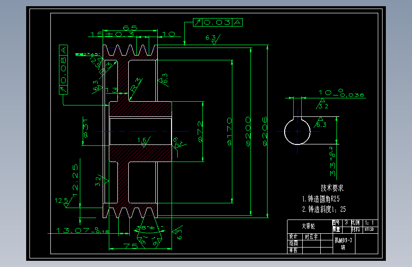412x267 pixels.
Task: Click the 大带轮 title block name
Action: coord(308,226)
